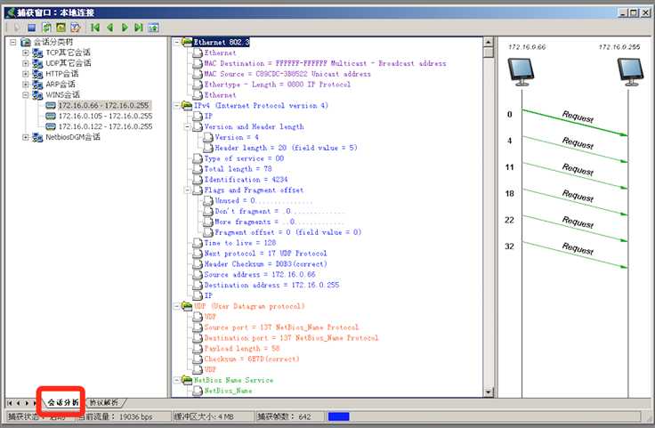Collapse the Ethernet 802.3 protocol node

coord(177,42)
